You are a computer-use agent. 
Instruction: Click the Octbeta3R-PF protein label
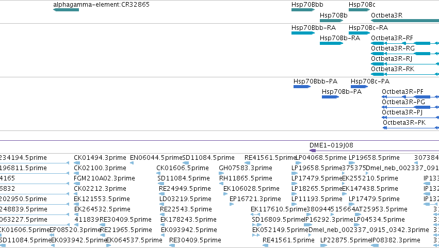click(x=402, y=92)
